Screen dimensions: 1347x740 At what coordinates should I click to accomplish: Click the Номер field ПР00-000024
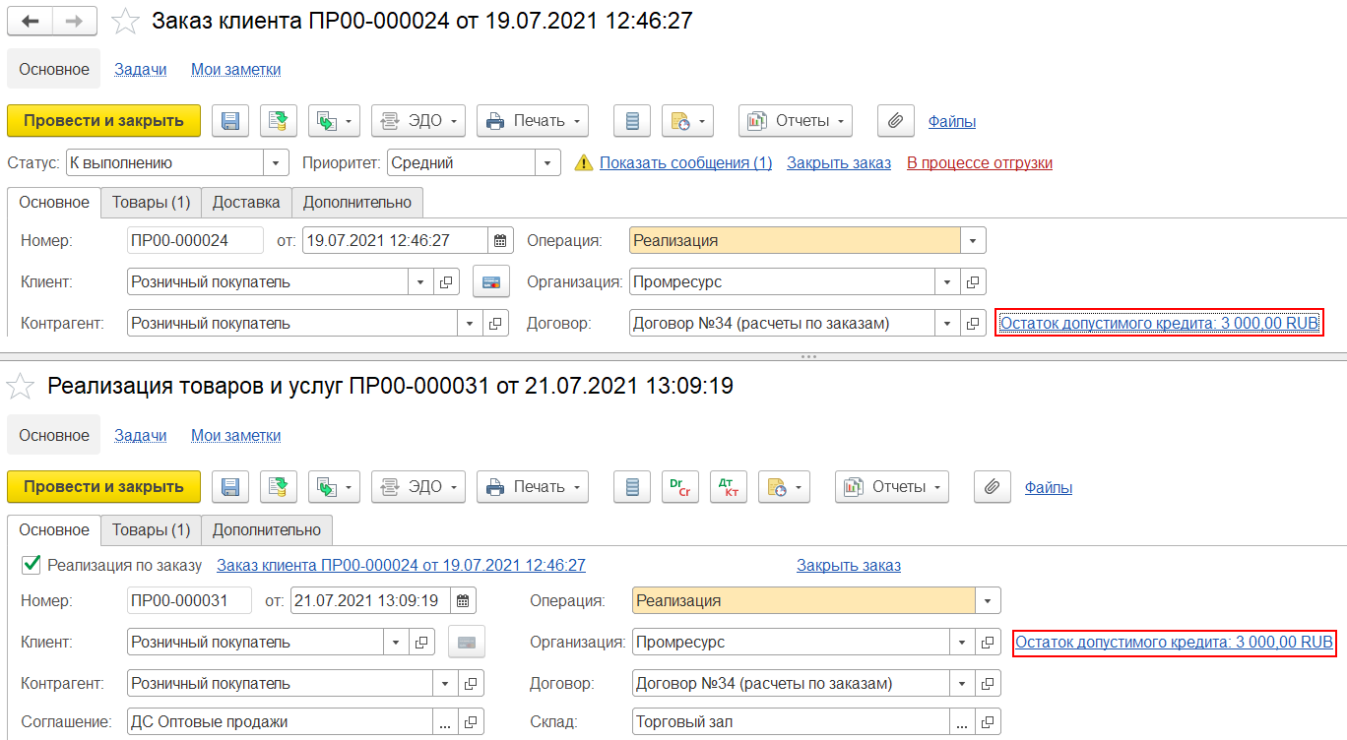point(195,240)
